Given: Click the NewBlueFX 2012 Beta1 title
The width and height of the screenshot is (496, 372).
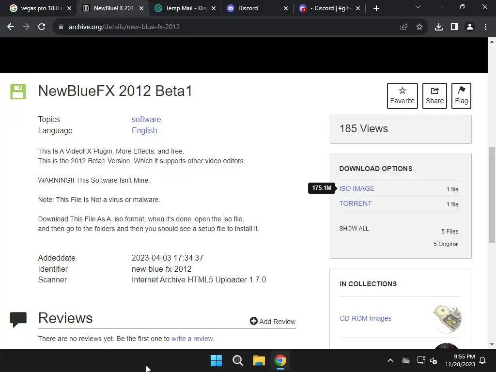Looking at the screenshot, I should click(115, 91).
